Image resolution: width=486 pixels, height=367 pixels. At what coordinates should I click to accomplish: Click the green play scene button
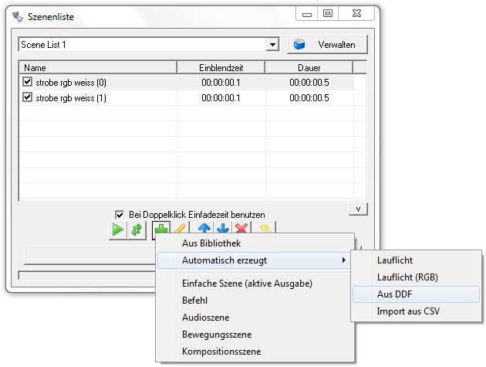point(117,229)
